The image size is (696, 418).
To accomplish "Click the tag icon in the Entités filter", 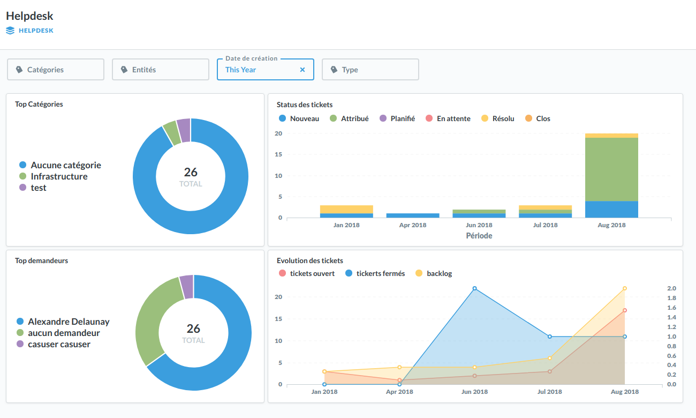I will pos(124,70).
